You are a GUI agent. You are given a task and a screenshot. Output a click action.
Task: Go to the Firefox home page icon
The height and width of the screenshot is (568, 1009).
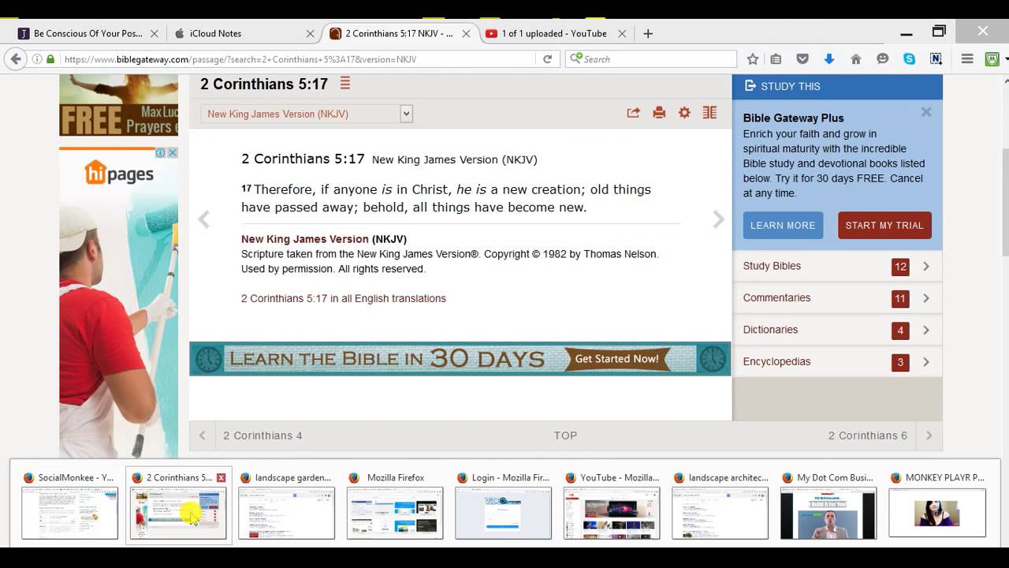(856, 59)
